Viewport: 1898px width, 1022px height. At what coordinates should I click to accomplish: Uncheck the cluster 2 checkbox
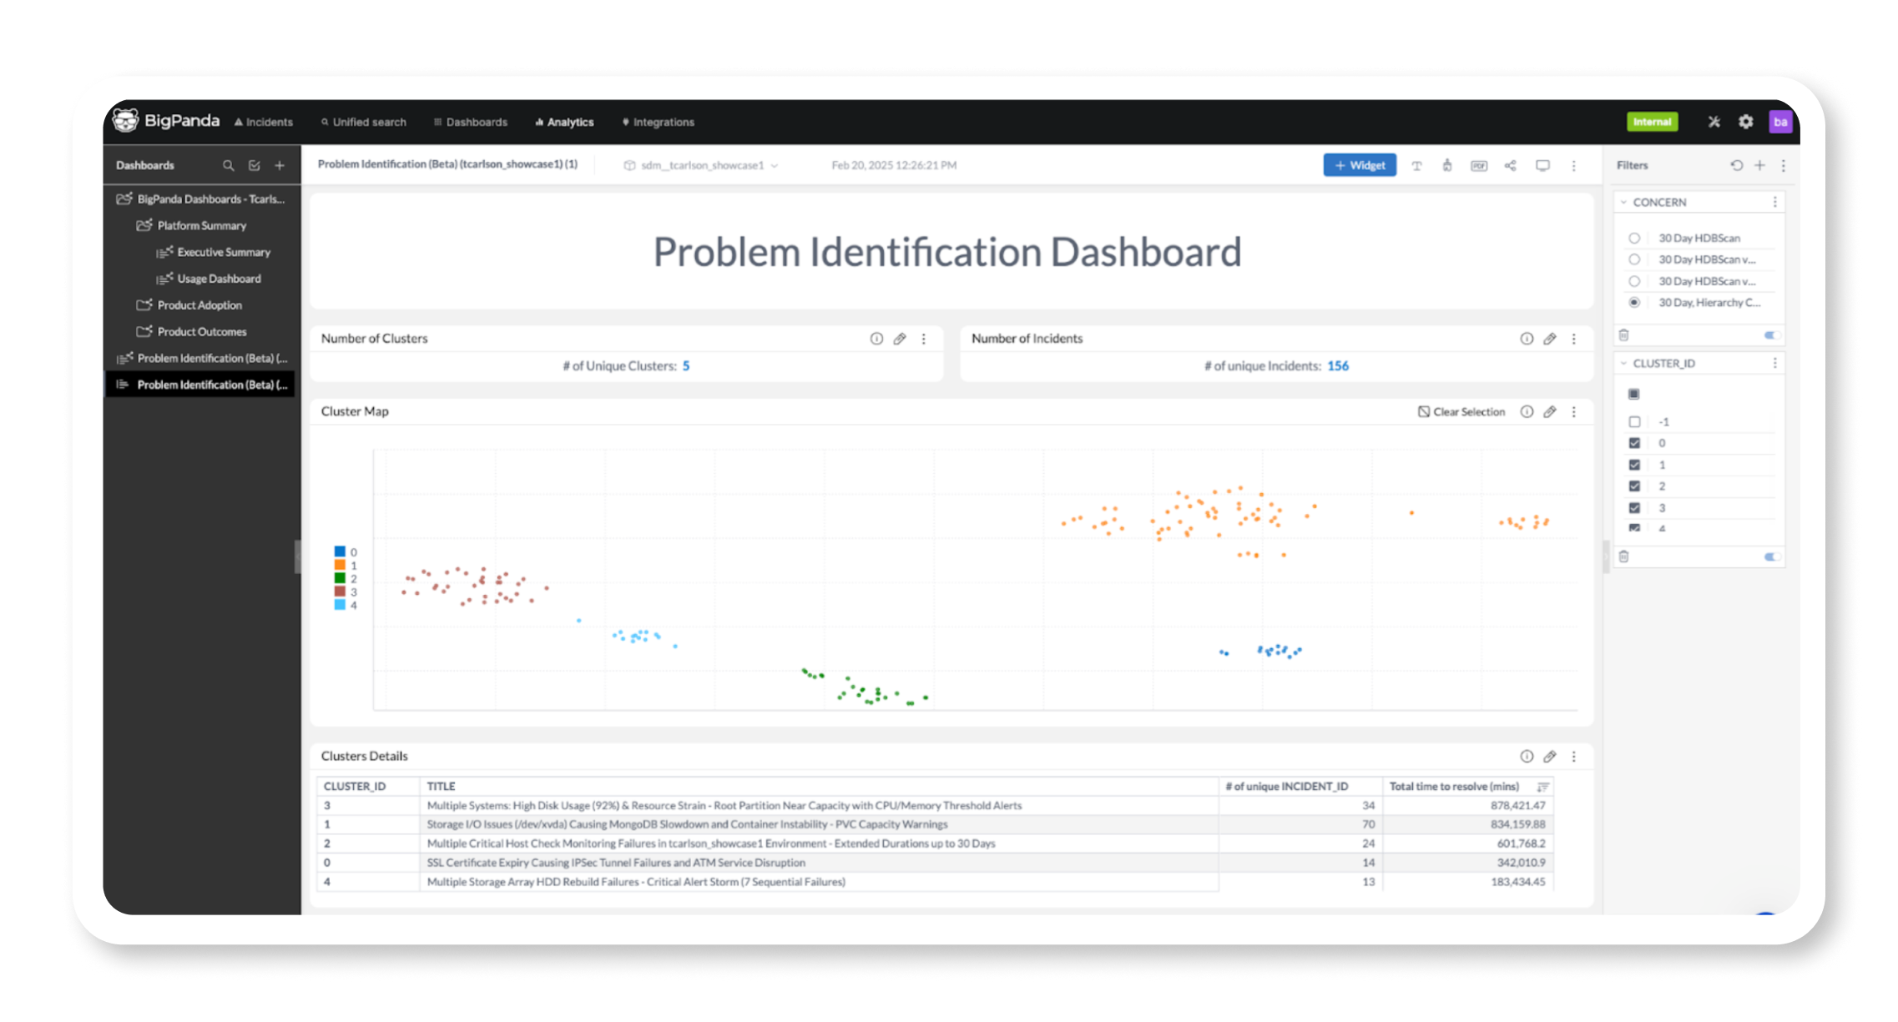(x=1634, y=486)
